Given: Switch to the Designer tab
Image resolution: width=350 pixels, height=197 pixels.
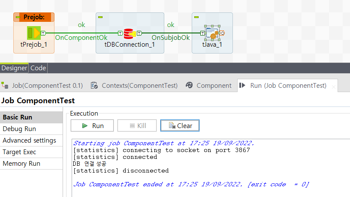Looking at the screenshot, I should click(14, 68).
